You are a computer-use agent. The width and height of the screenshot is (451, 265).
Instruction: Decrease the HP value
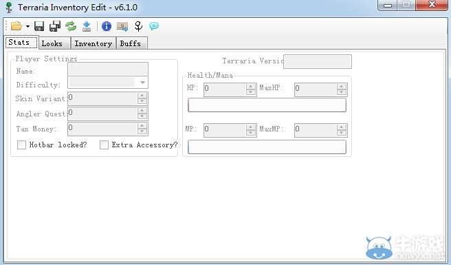point(251,92)
